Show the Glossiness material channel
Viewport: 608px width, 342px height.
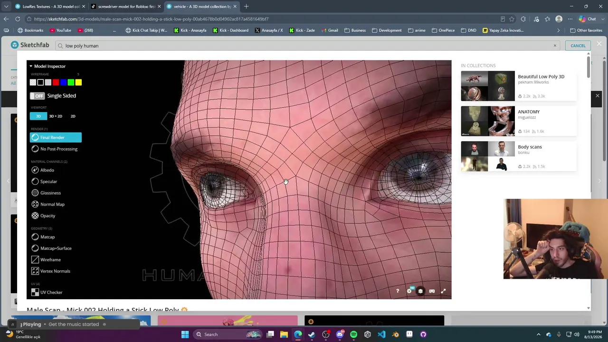click(x=46, y=193)
